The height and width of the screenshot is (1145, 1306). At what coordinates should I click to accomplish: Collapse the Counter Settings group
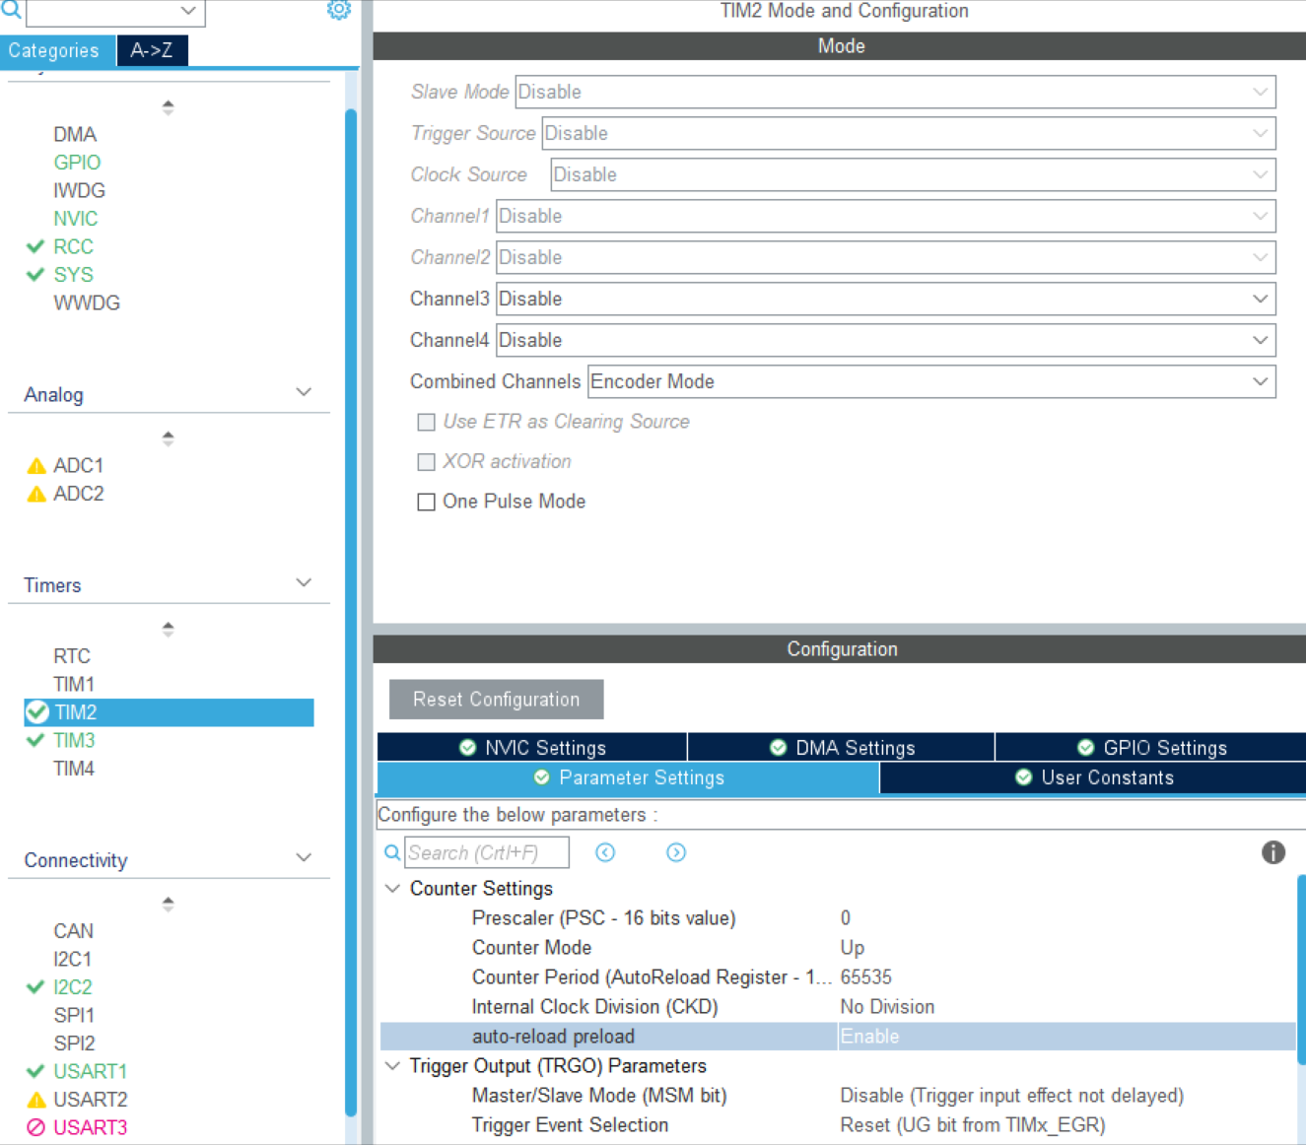(x=392, y=888)
